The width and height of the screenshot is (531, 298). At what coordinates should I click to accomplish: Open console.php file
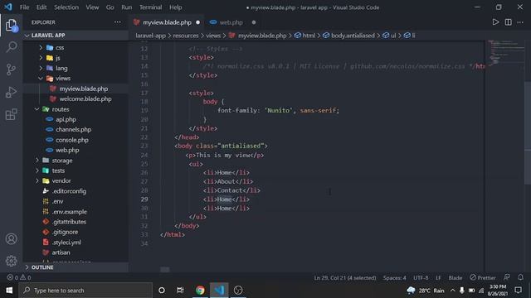(x=76, y=140)
